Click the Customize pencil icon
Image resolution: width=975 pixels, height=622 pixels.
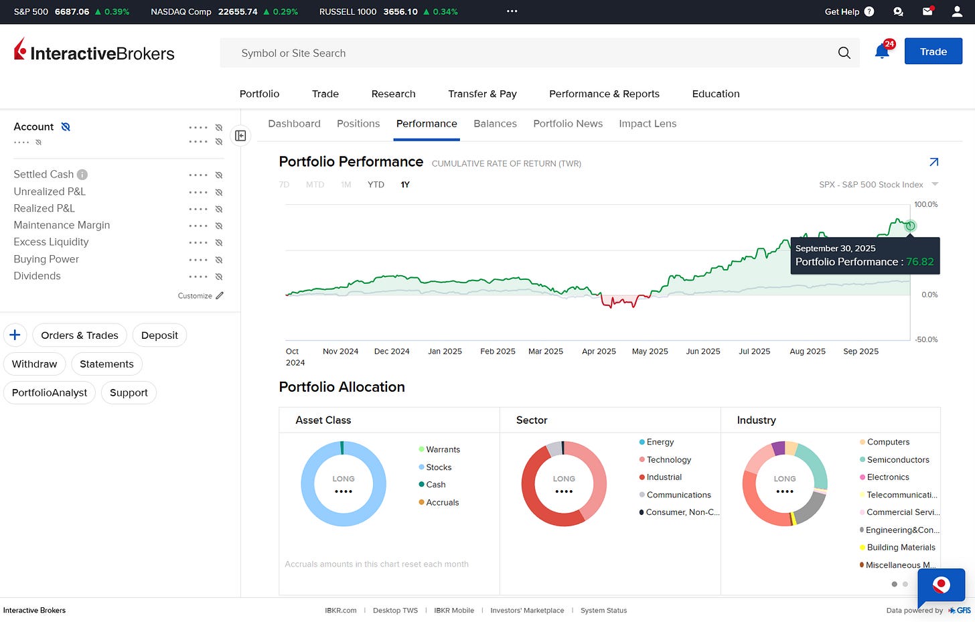220,295
